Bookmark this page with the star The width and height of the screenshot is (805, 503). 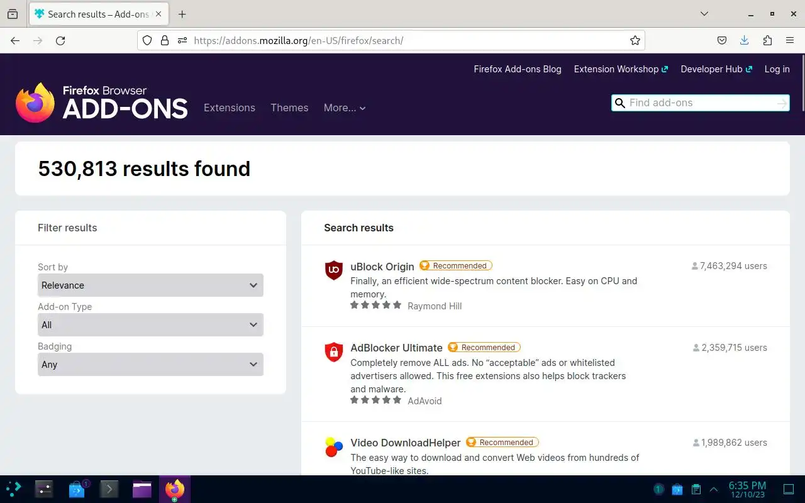pyautogui.click(x=635, y=40)
